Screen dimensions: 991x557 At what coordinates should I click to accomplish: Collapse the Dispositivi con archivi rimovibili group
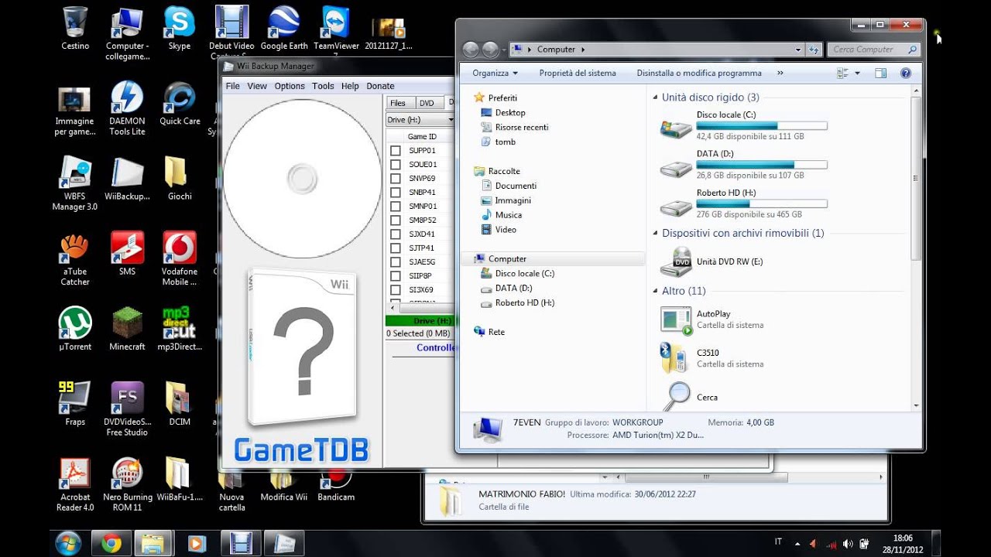655,233
